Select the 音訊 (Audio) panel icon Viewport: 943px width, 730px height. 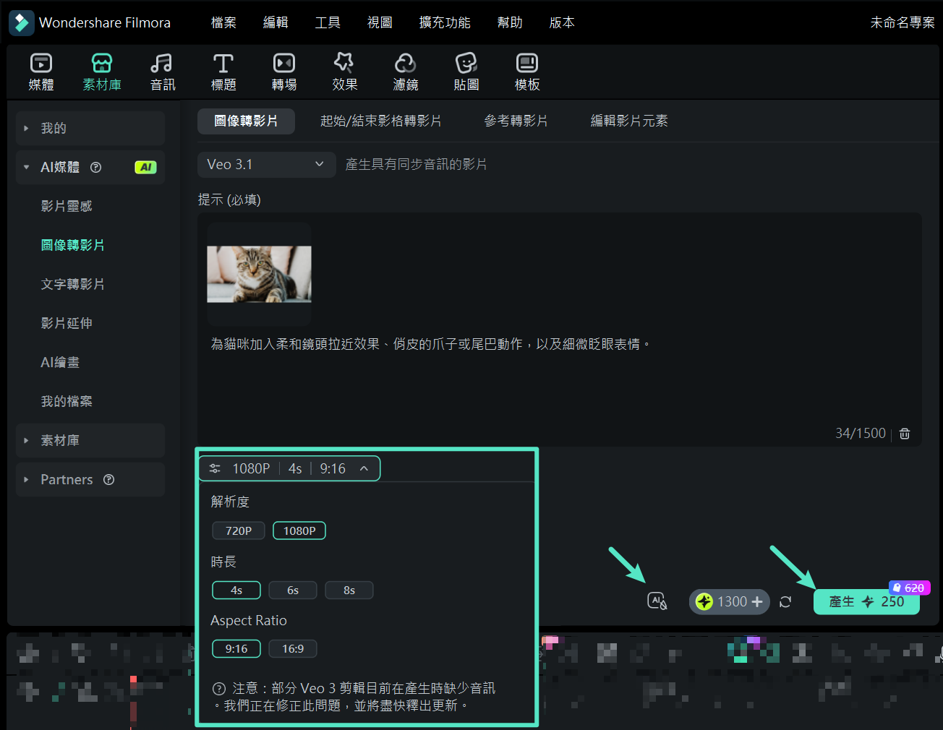tap(162, 71)
